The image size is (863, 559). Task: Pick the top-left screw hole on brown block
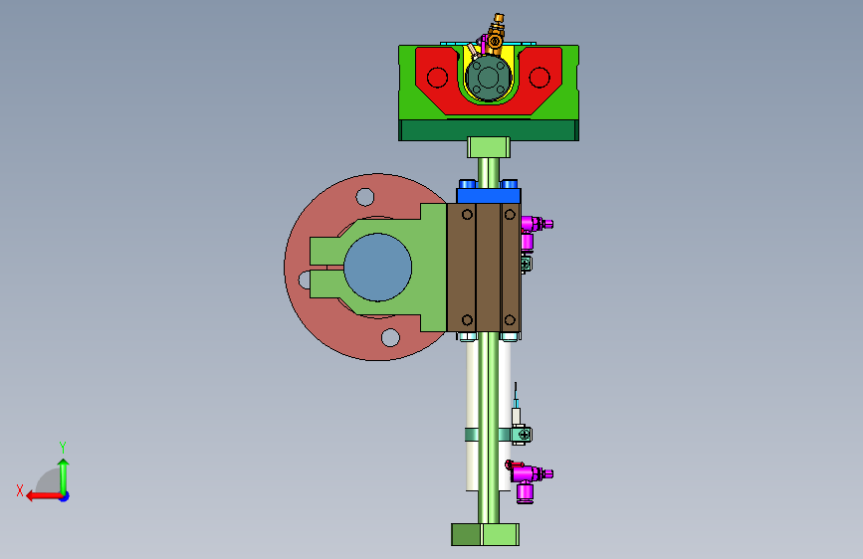(x=467, y=214)
